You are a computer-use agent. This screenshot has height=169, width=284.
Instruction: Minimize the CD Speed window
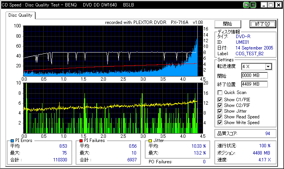264,5
